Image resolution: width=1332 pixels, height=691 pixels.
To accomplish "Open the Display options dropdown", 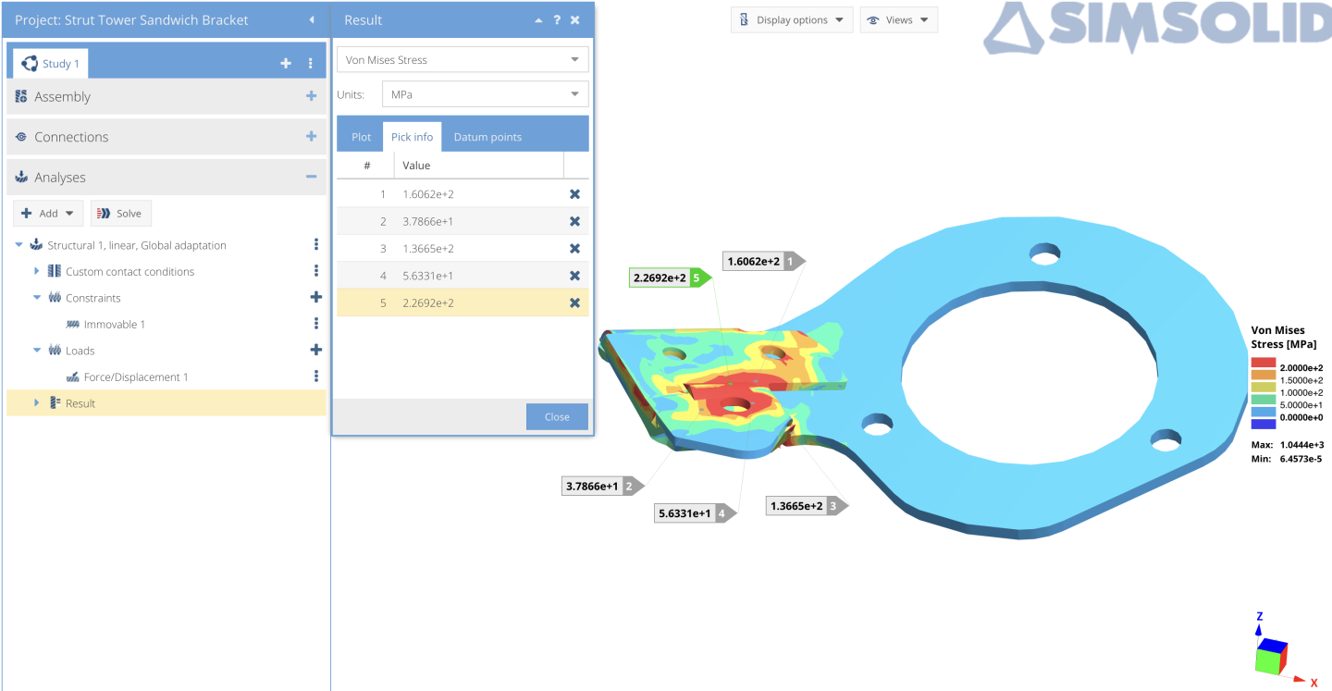I will [792, 20].
